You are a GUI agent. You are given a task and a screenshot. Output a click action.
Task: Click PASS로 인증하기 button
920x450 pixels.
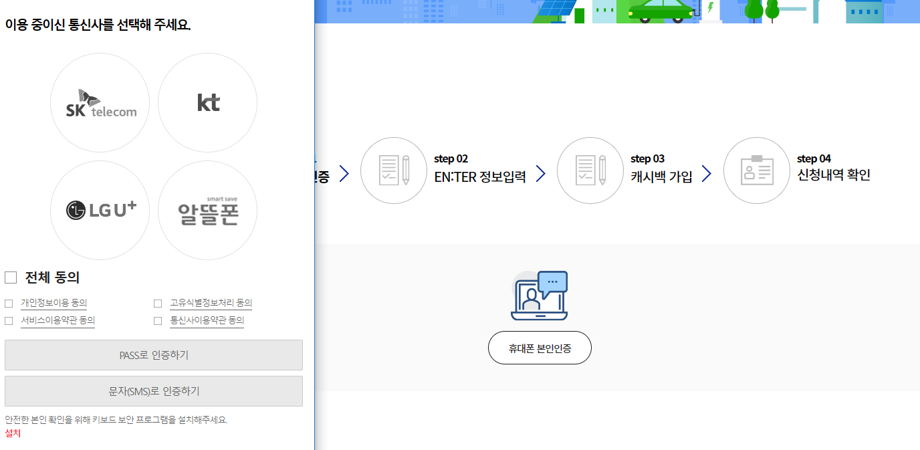154,355
